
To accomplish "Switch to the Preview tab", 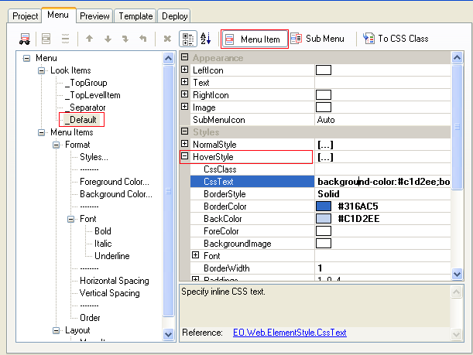I will pyautogui.click(x=96, y=15).
